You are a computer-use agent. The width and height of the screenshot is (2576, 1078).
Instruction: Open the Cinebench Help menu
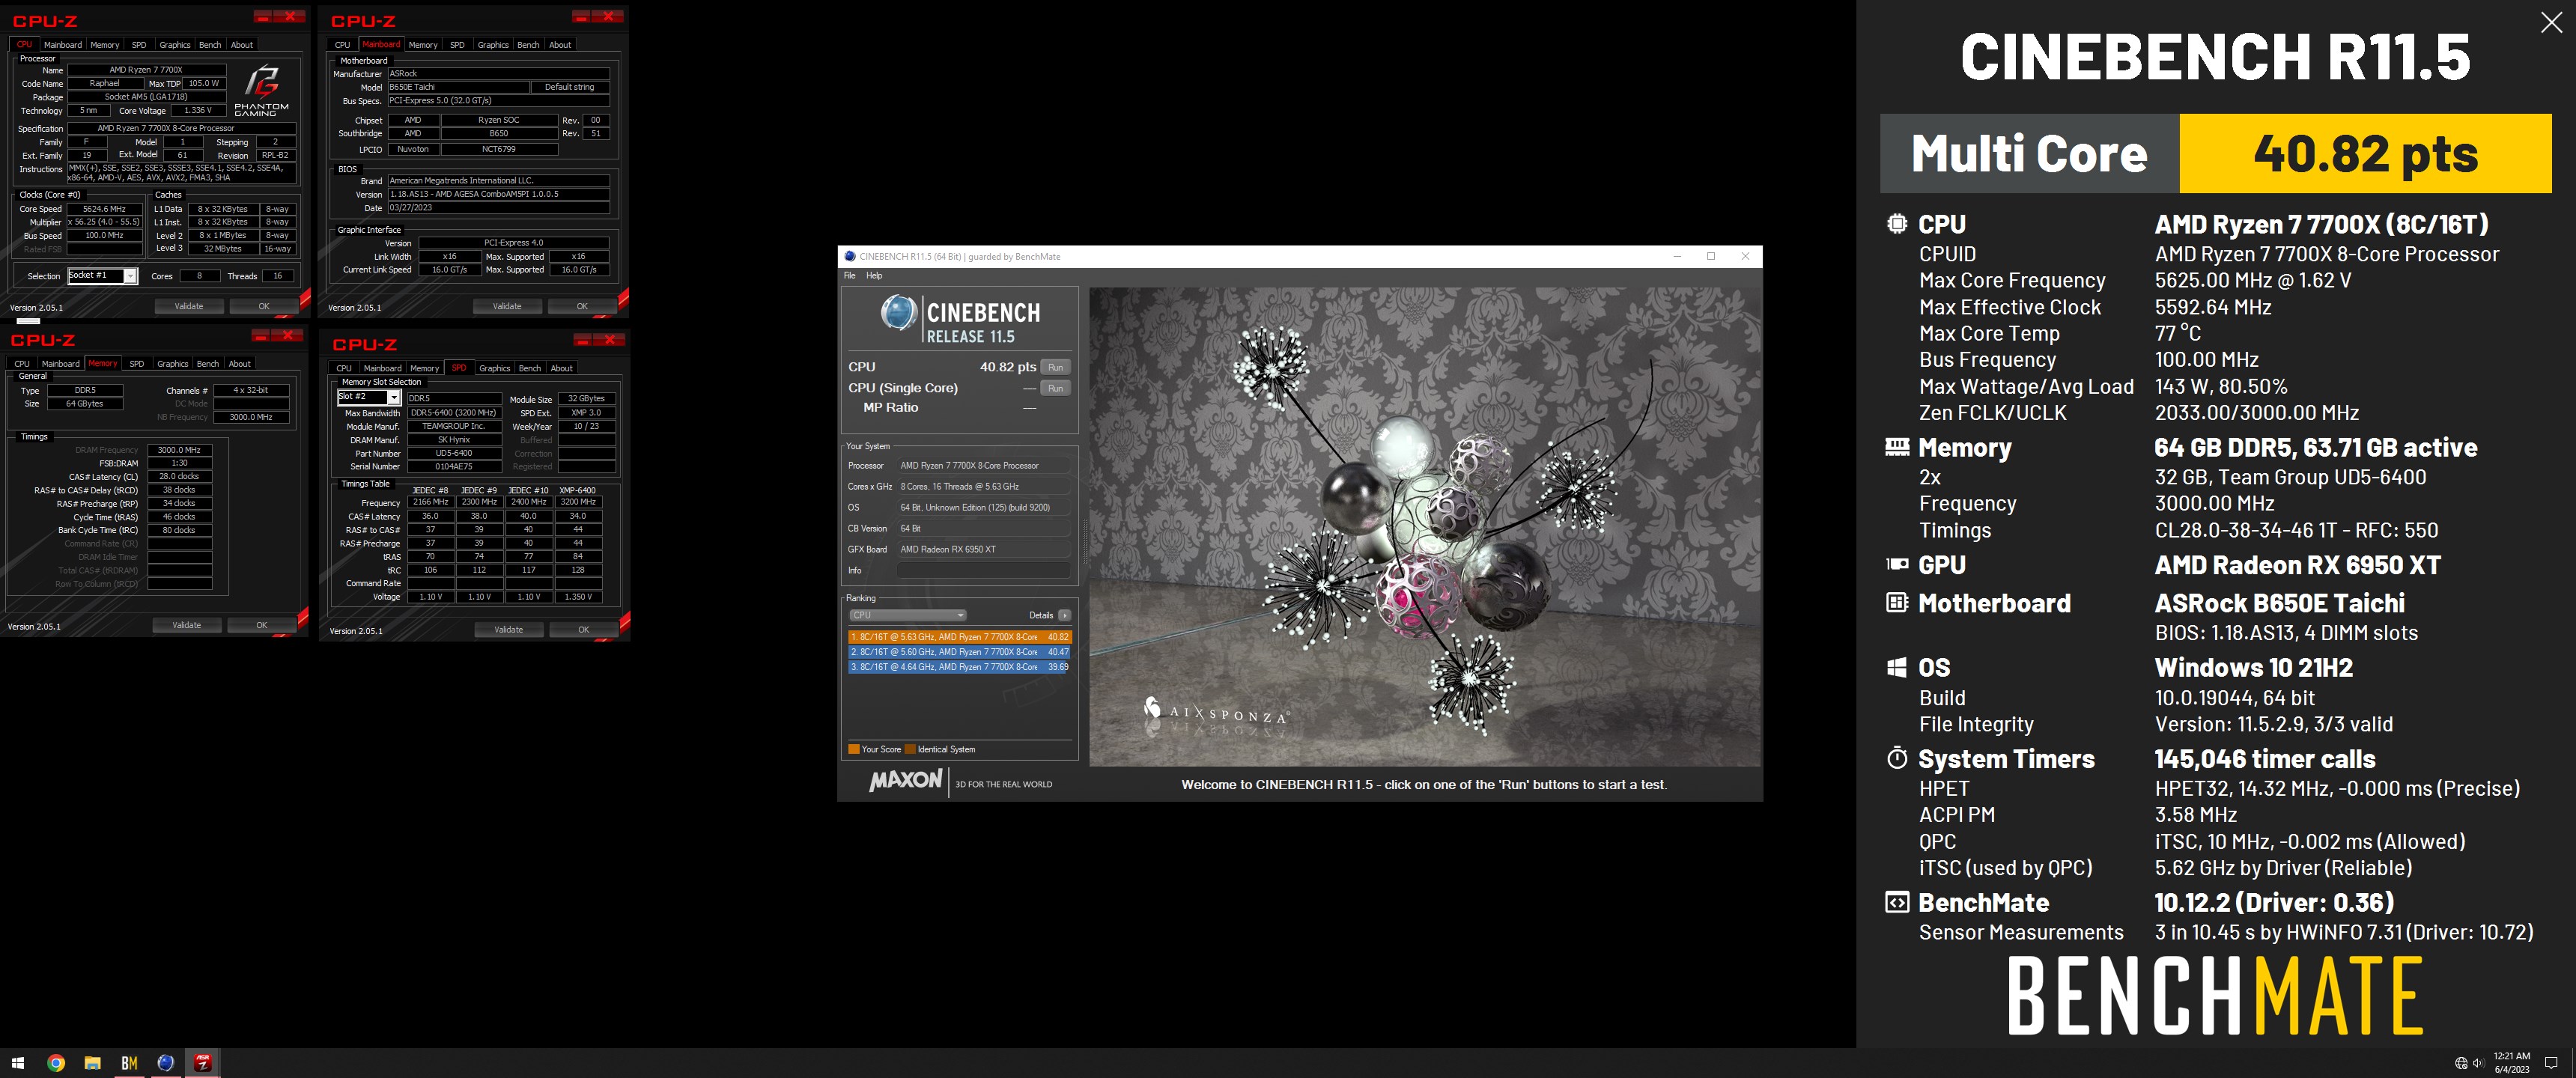(874, 276)
